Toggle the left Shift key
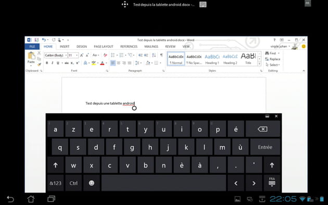This screenshot has width=328, height=205. point(55,165)
